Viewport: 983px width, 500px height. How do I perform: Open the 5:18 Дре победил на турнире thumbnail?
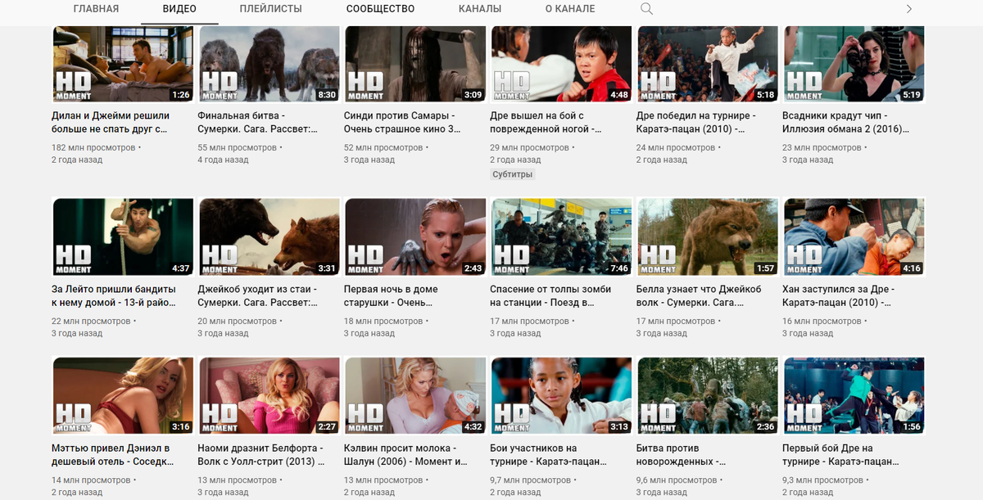tap(708, 64)
